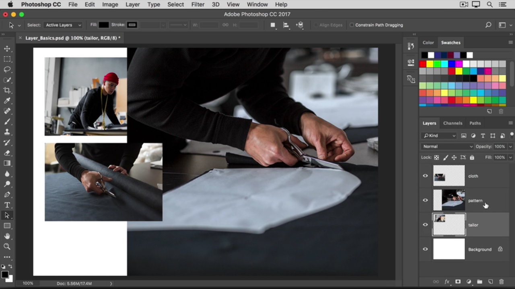515x289 pixels.
Task: Choose the Hand tool
Action: [x=7, y=236]
